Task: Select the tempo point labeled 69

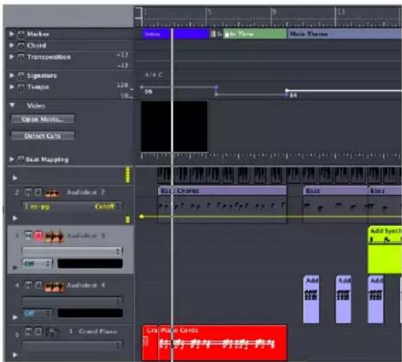Action: click(141, 87)
